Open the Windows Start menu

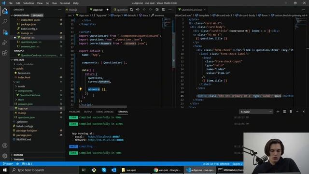[x=5, y=170]
